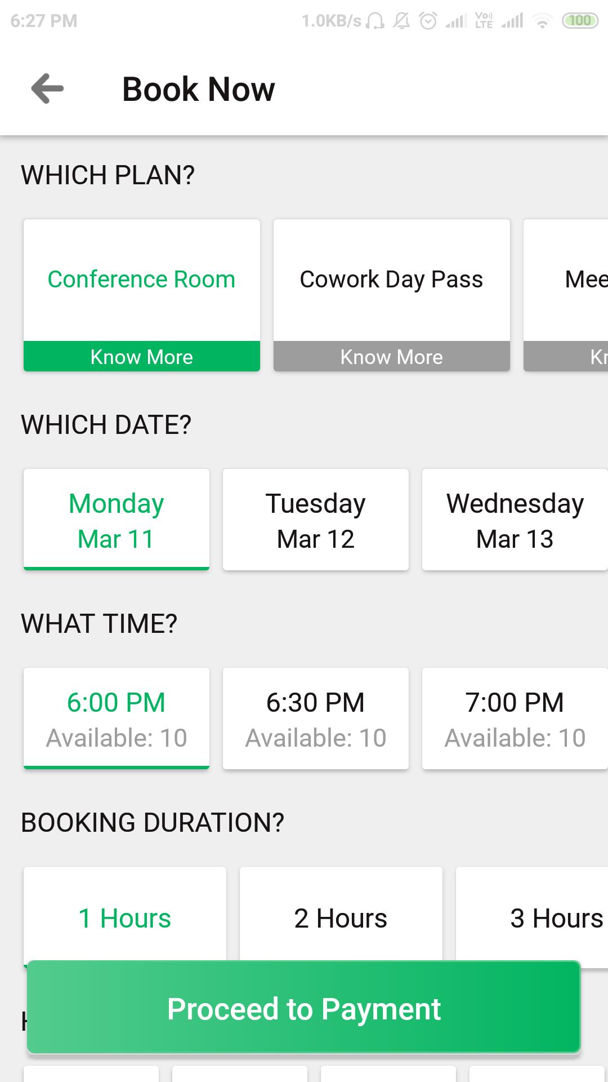Select the Cowork Day Pass plan
Viewport: 608px width, 1082px height.
[x=392, y=280]
